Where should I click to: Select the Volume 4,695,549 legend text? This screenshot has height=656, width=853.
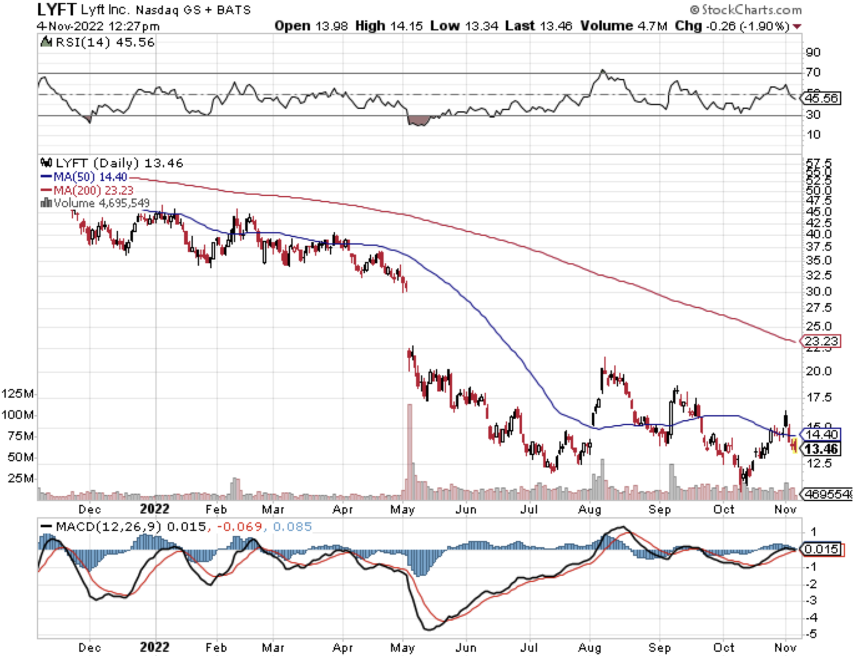pyautogui.click(x=101, y=203)
